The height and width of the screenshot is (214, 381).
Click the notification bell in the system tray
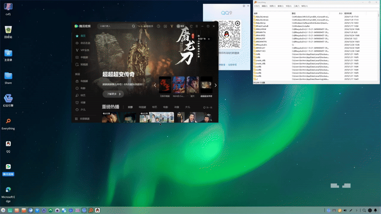(375, 210)
